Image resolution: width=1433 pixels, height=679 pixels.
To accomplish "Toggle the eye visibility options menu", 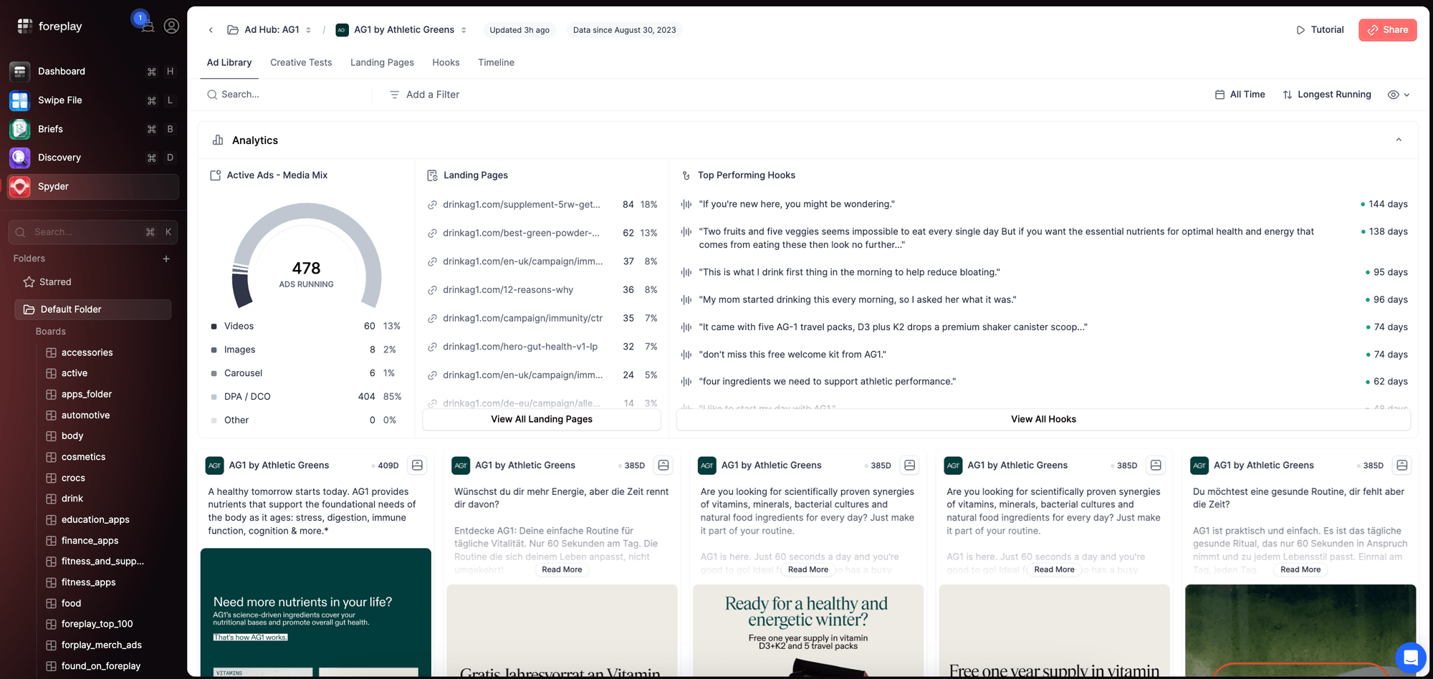I will pos(1399,95).
